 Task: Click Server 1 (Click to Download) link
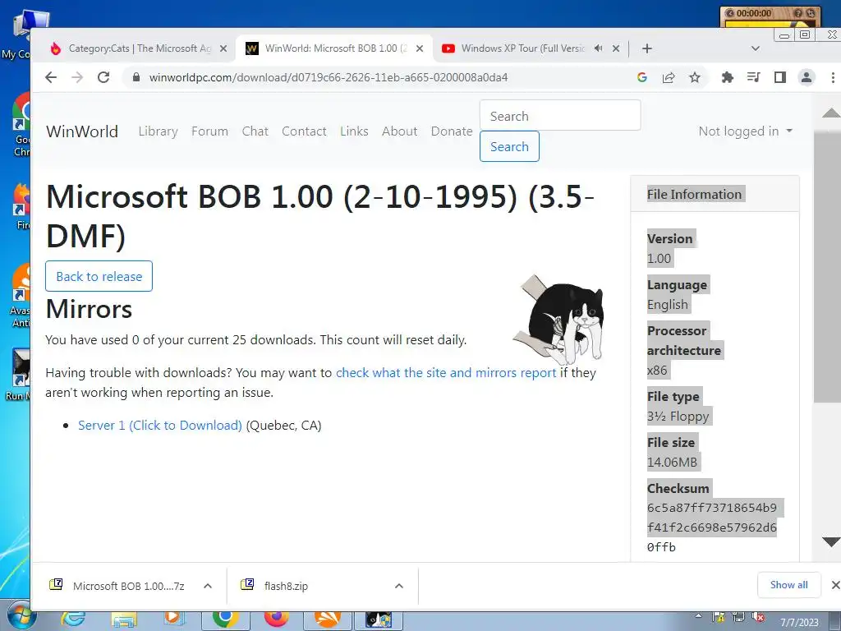coord(160,425)
